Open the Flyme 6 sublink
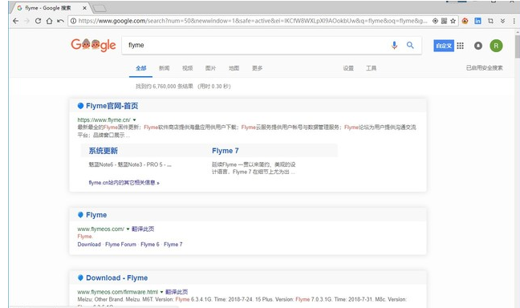Screen dimensions: 520x308 click(150, 245)
